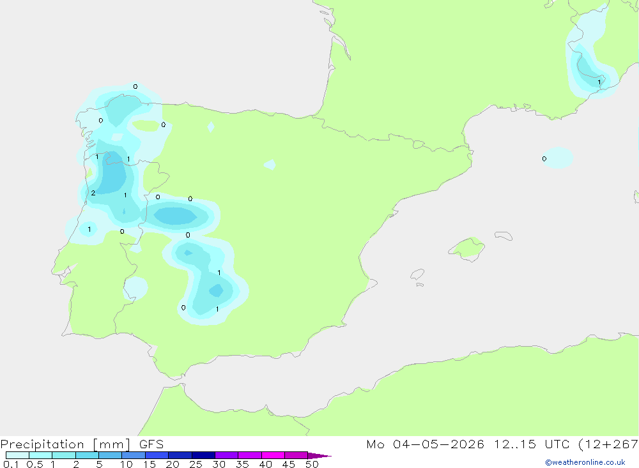
Task: Click the '35' legend scale label
Action: (x=242, y=464)
